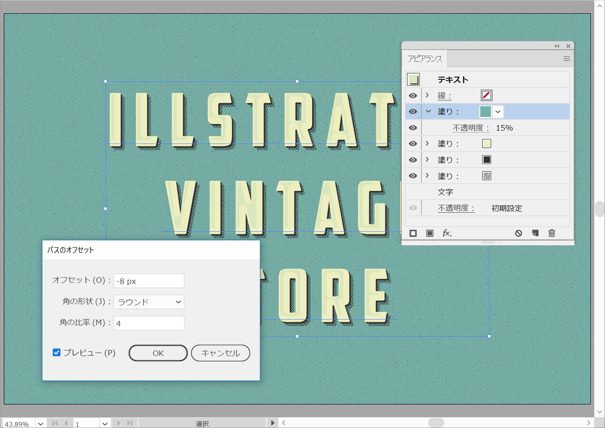Expand the 線 row chevron in Appearance panel
This screenshot has width=605, height=428.
click(x=427, y=95)
